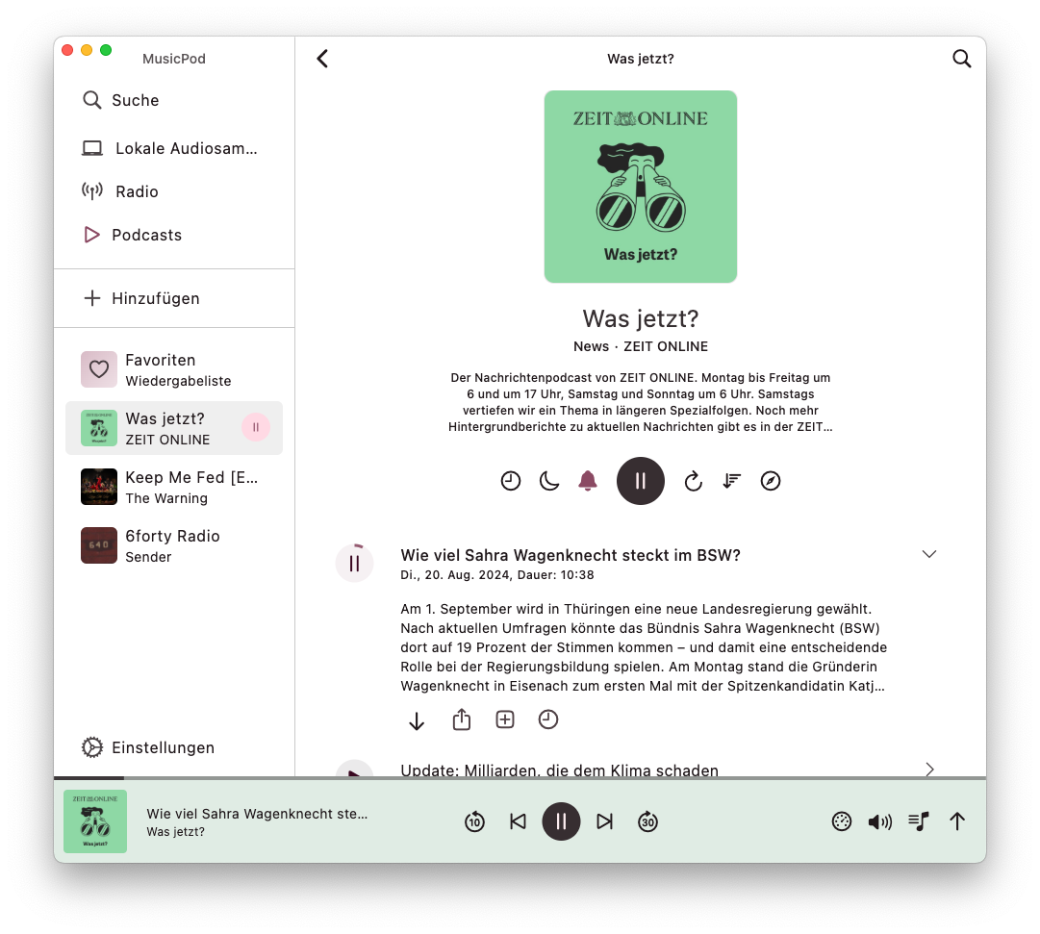Open the 6forty Radio station
Viewport: 1040px width, 934px height.
[x=174, y=545]
